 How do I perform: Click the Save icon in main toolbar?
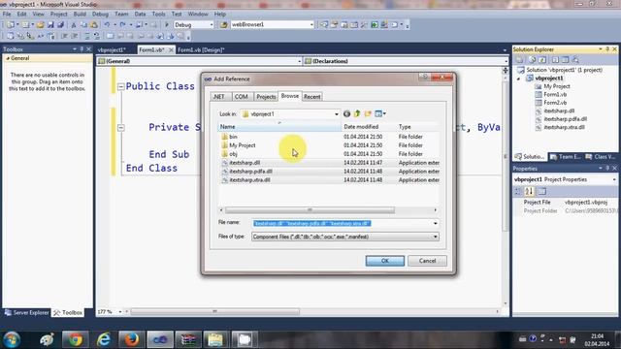tap(50, 24)
